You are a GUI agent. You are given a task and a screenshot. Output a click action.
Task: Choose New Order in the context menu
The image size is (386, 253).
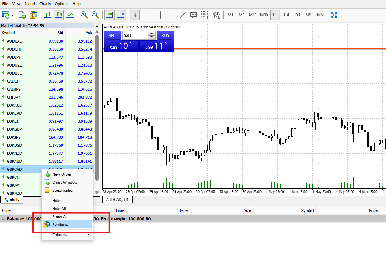coord(67,174)
